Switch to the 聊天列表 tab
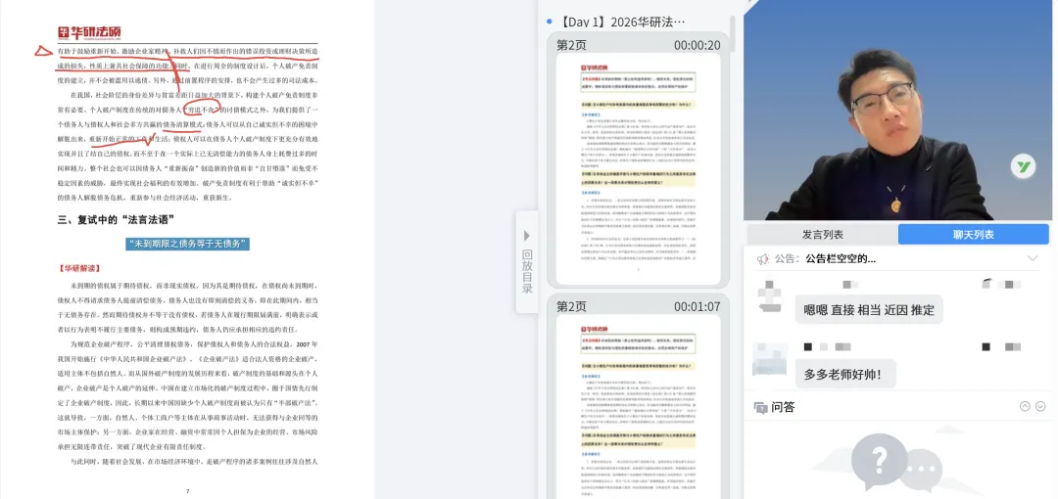This screenshot has width=1058, height=499. tap(973, 235)
